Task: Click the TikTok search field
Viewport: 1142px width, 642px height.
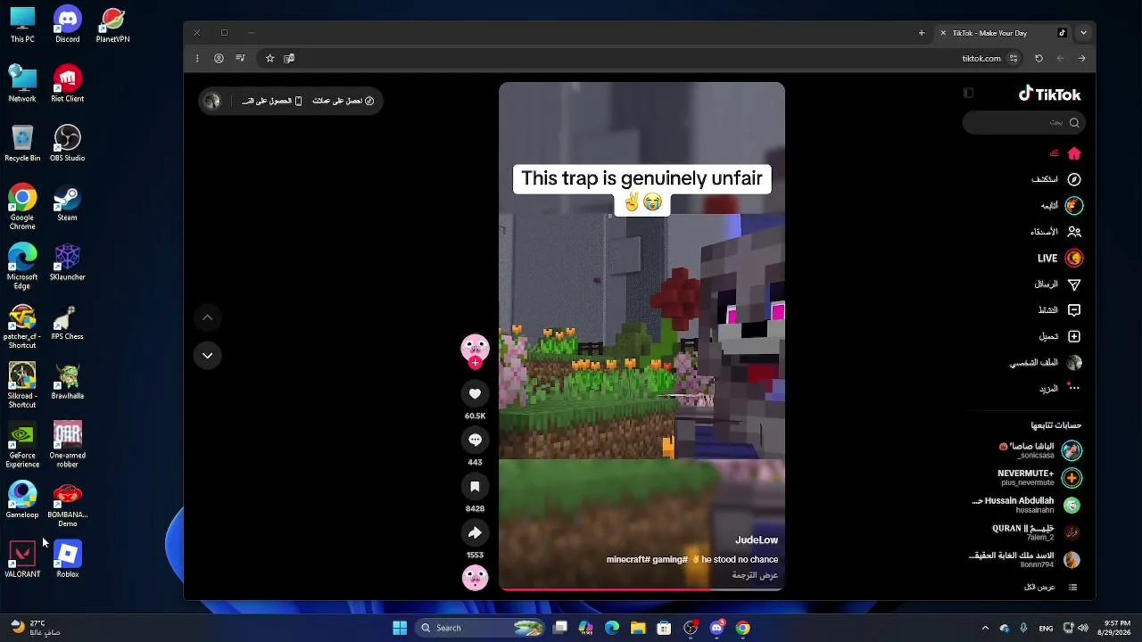Action: pos(1023,123)
